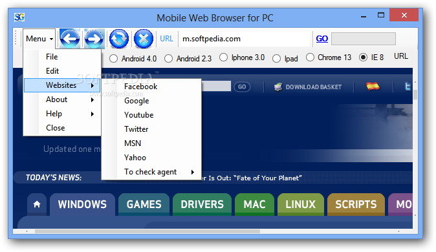Choose Yahoo from Websites submenu
Image resolution: width=436 pixels, height=252 pixels.
[151, 158]
